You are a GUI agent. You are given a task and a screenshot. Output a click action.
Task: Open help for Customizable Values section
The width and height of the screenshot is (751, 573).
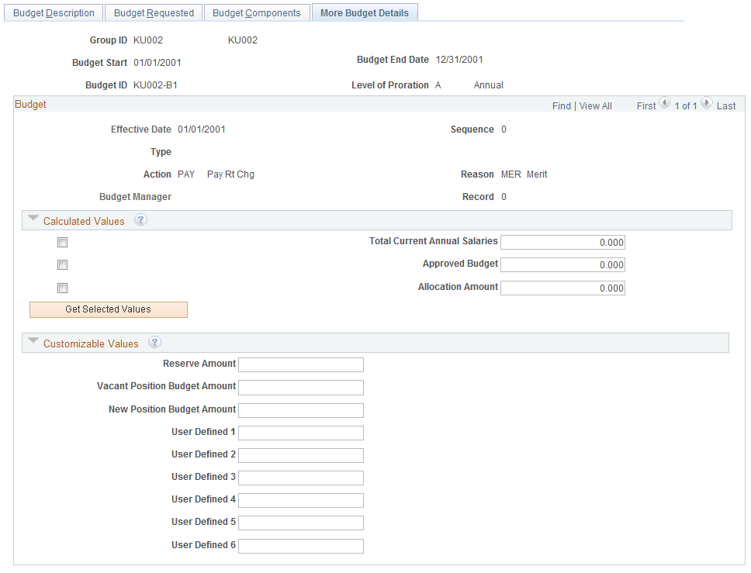pyautogui.click(x=153, y=342)
